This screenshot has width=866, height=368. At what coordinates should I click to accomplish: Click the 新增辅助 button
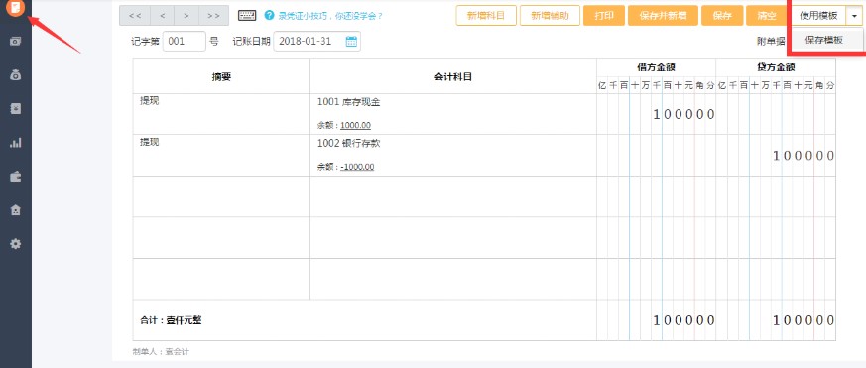point(550,16)
